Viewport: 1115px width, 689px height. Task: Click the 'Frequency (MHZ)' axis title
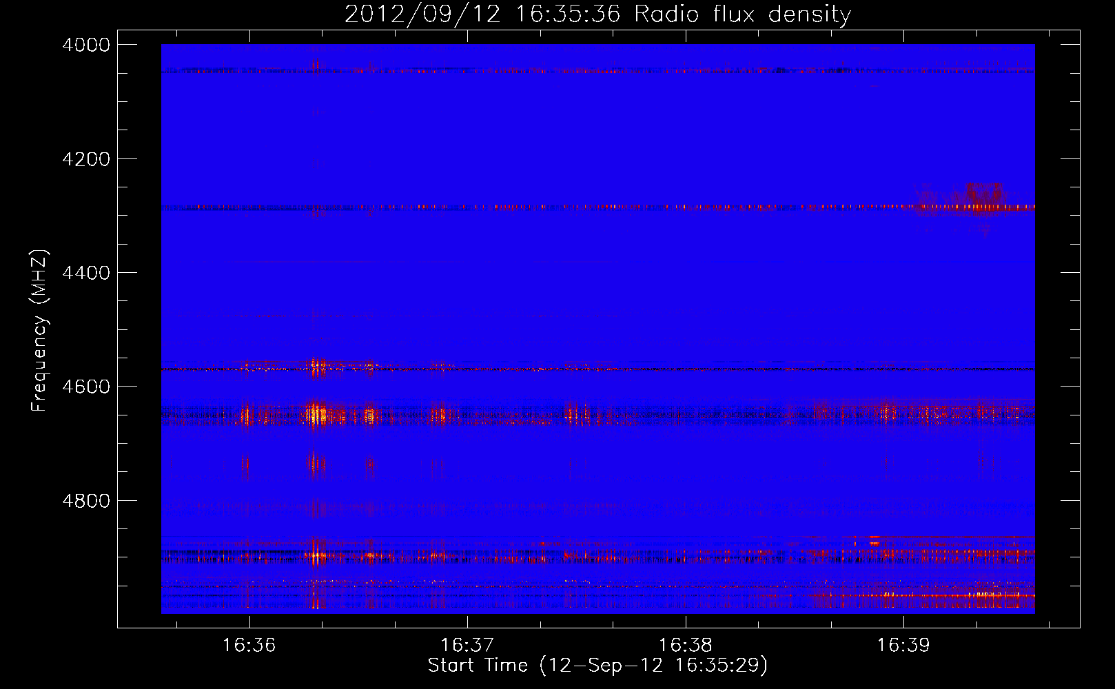[x=40, y=331]
